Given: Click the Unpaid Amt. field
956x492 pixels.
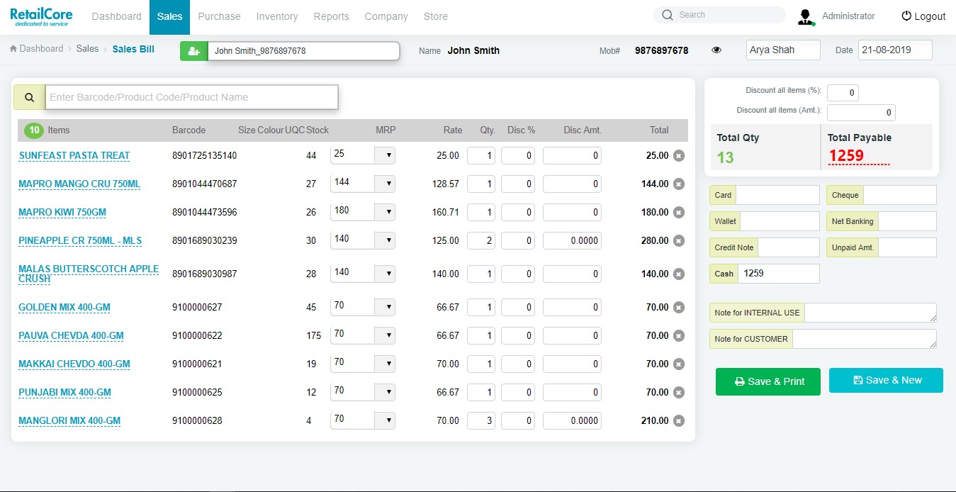Looking at the screenshot, I should point(907,247).
